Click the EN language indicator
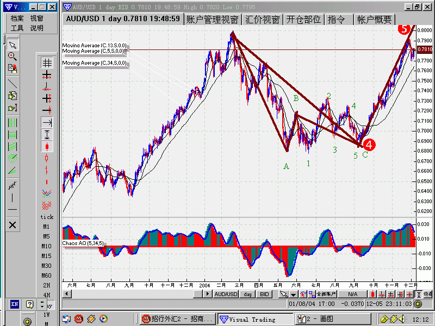The height and width of the screenshot is (326, 435). 15,304
